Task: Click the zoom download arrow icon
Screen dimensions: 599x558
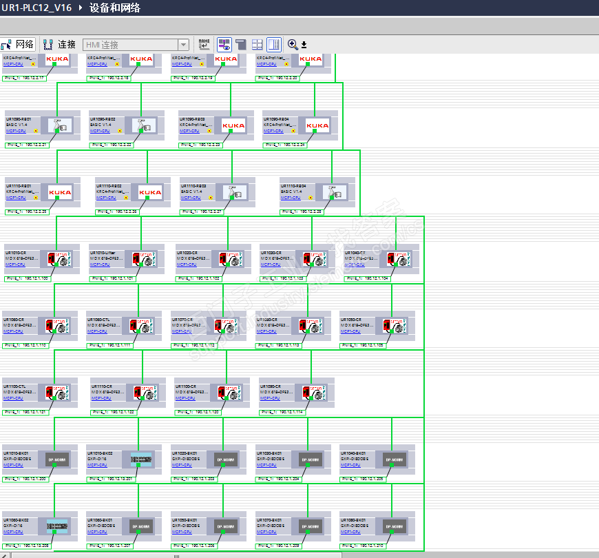Action: (304, 45)
